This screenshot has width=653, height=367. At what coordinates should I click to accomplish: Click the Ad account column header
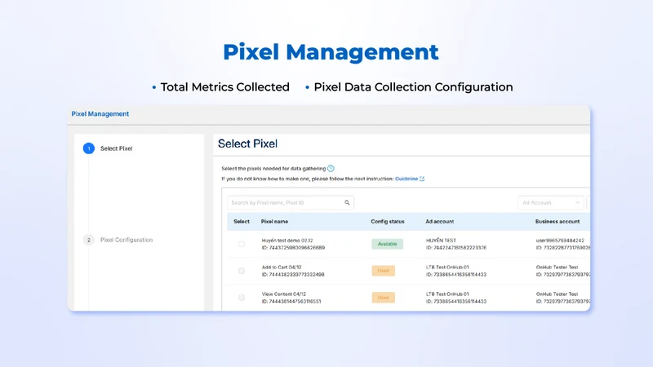tap(440, 222)
